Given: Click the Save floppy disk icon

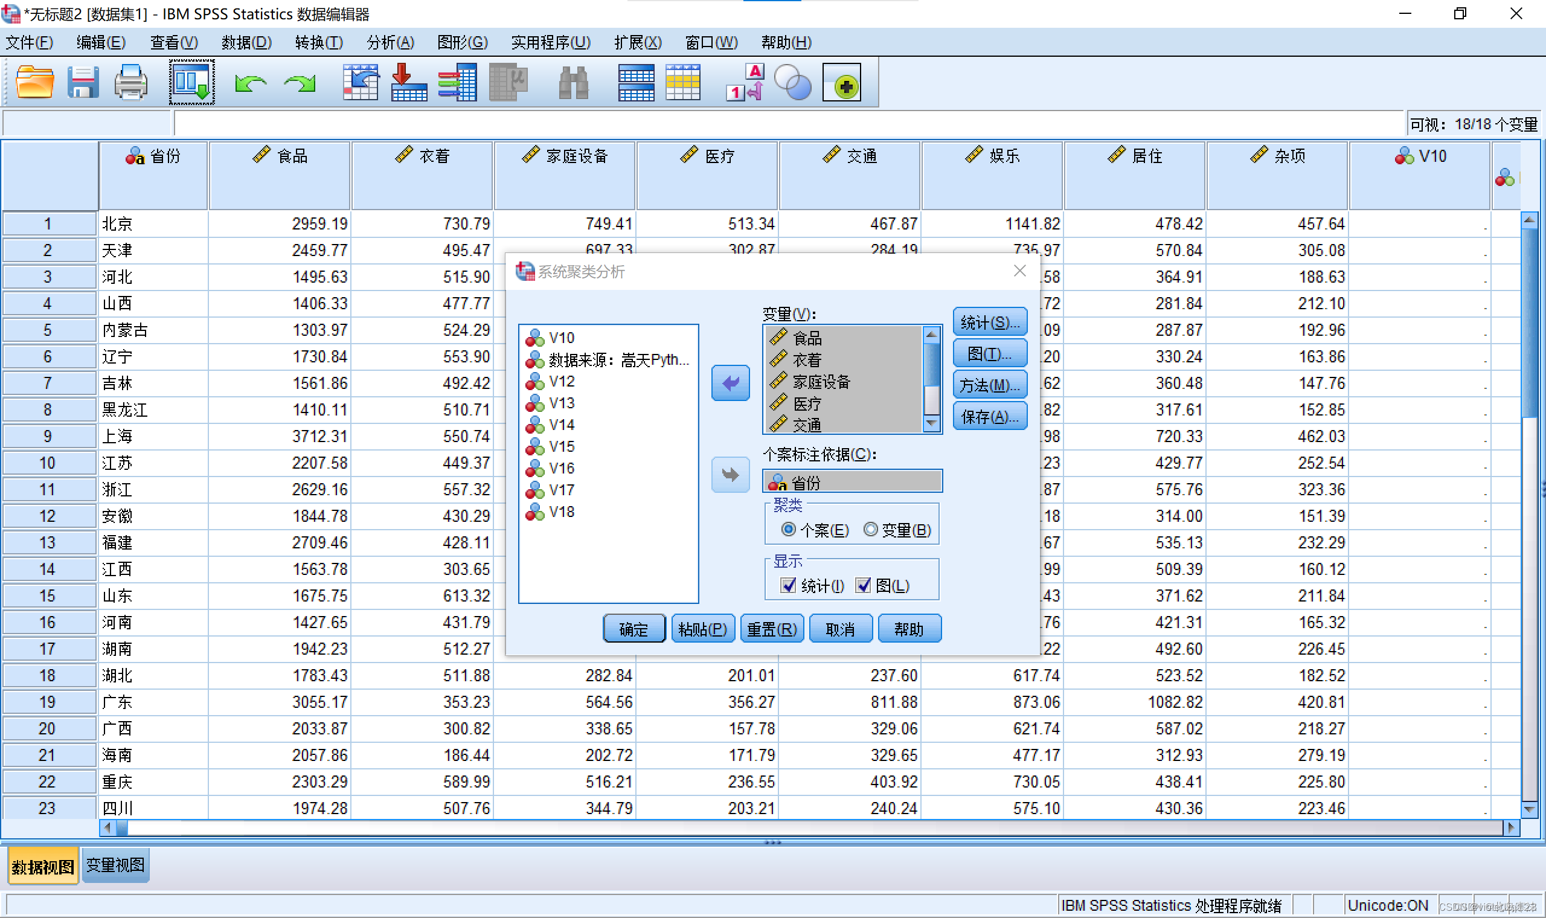Looking at the screenshot, I should pos(83,82).
